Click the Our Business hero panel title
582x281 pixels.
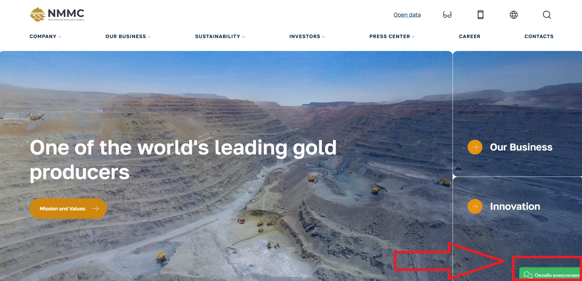click(521, 147)
